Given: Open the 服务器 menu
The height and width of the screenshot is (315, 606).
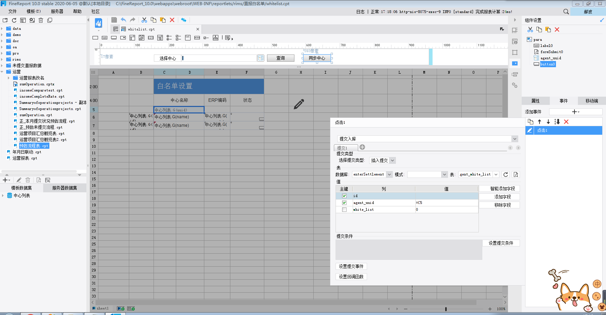Looking at the screenshot, I should coord(57,11).
